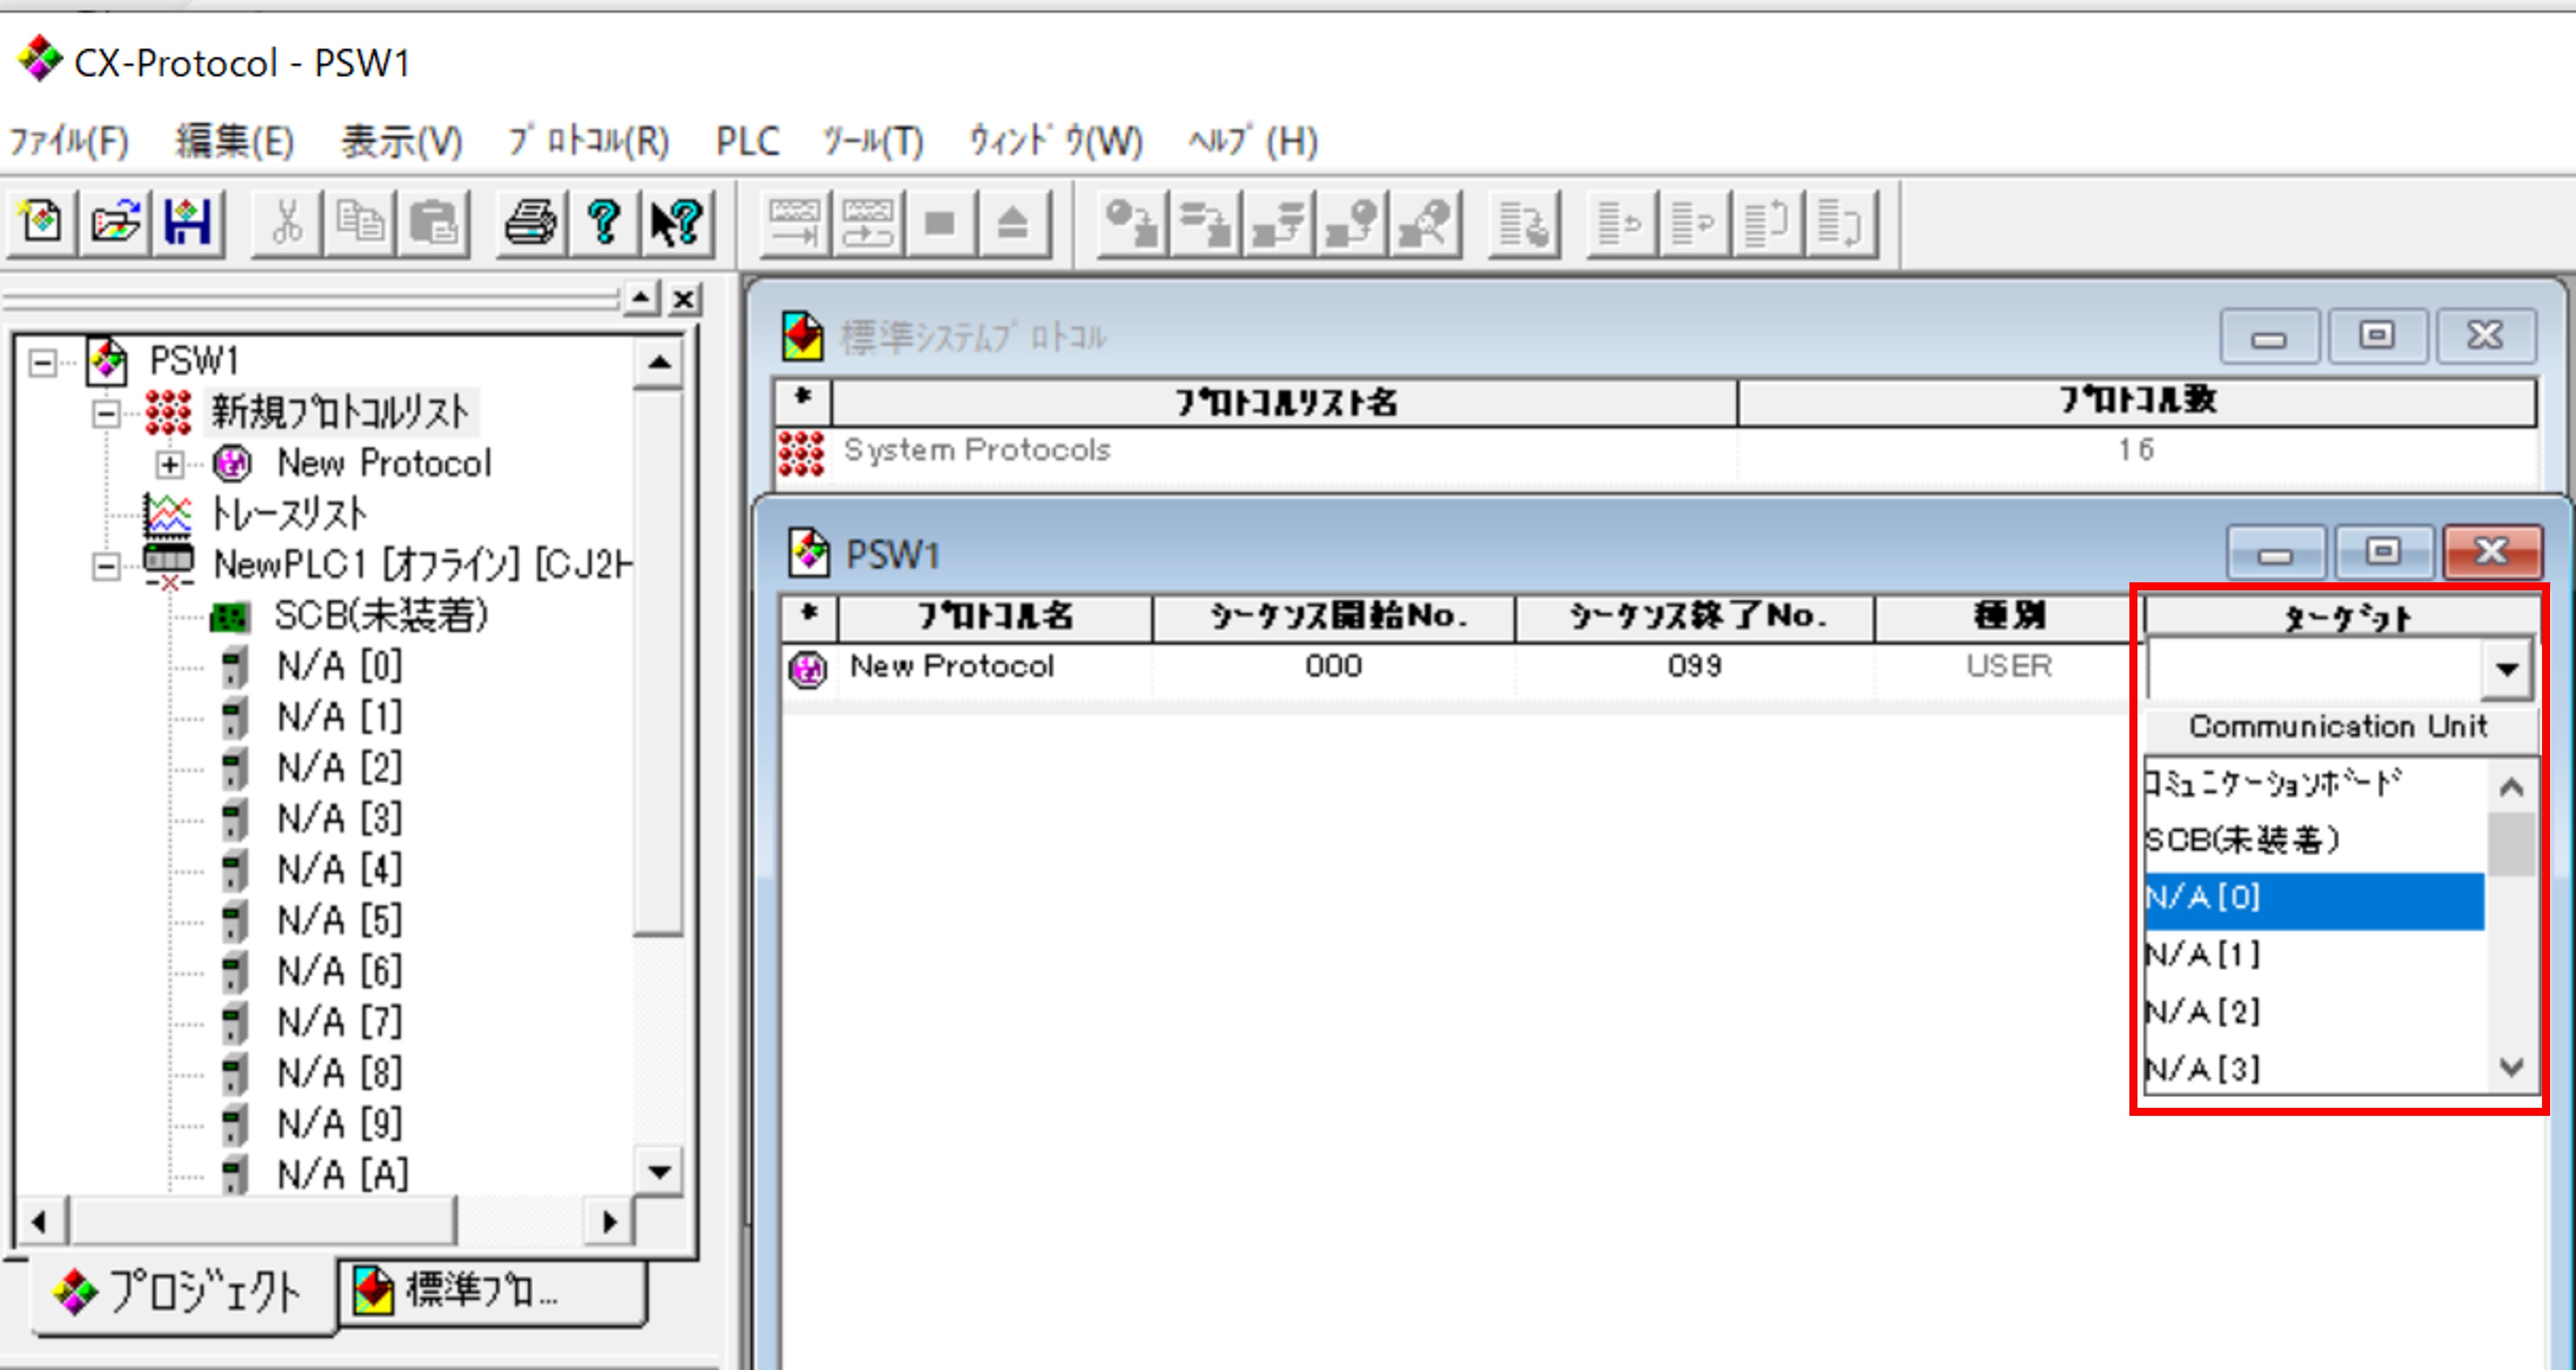Expand the New Protocol tree node
Screen dimensions: 2576x1370
click(169, 464)
